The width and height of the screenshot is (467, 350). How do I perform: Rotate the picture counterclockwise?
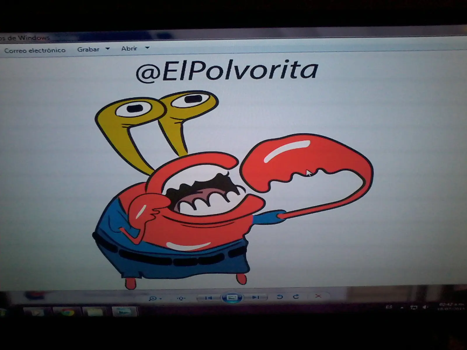(280, 297)
